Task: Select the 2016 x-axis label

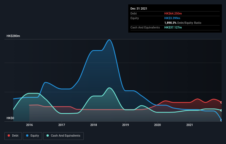Action: pos(29,125)
